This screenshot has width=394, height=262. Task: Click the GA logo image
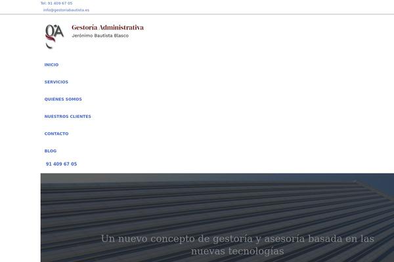tap(55, 37)
